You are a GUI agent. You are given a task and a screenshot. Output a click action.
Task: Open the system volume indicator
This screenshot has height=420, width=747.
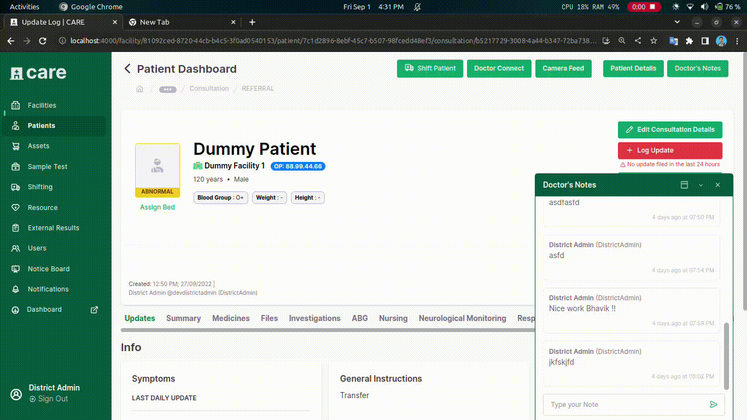[x=704, y=7]
